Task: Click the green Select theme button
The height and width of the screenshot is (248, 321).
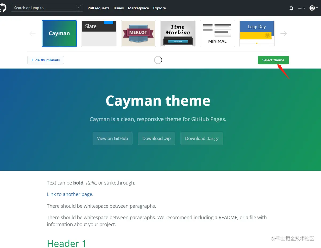Action: click(273, 60)
